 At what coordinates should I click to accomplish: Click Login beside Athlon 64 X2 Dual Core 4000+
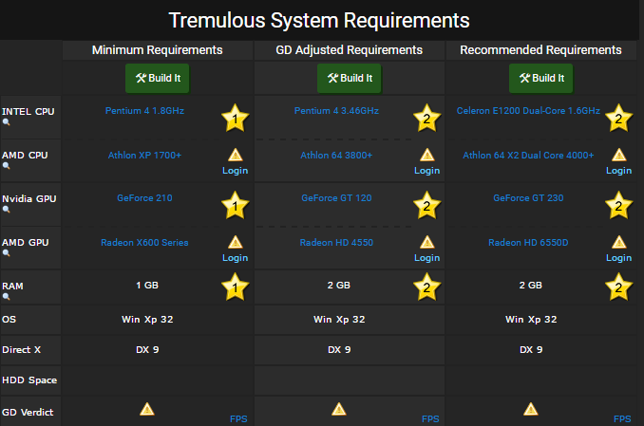coord(618,171)
